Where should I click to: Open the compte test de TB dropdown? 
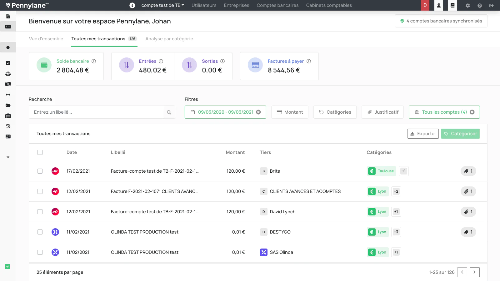(x=162, y=5)
